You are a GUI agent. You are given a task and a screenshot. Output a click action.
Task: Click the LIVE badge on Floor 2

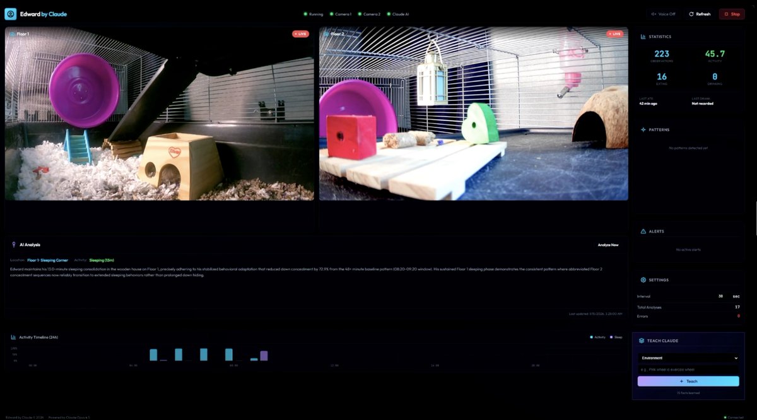coord(614,34)
